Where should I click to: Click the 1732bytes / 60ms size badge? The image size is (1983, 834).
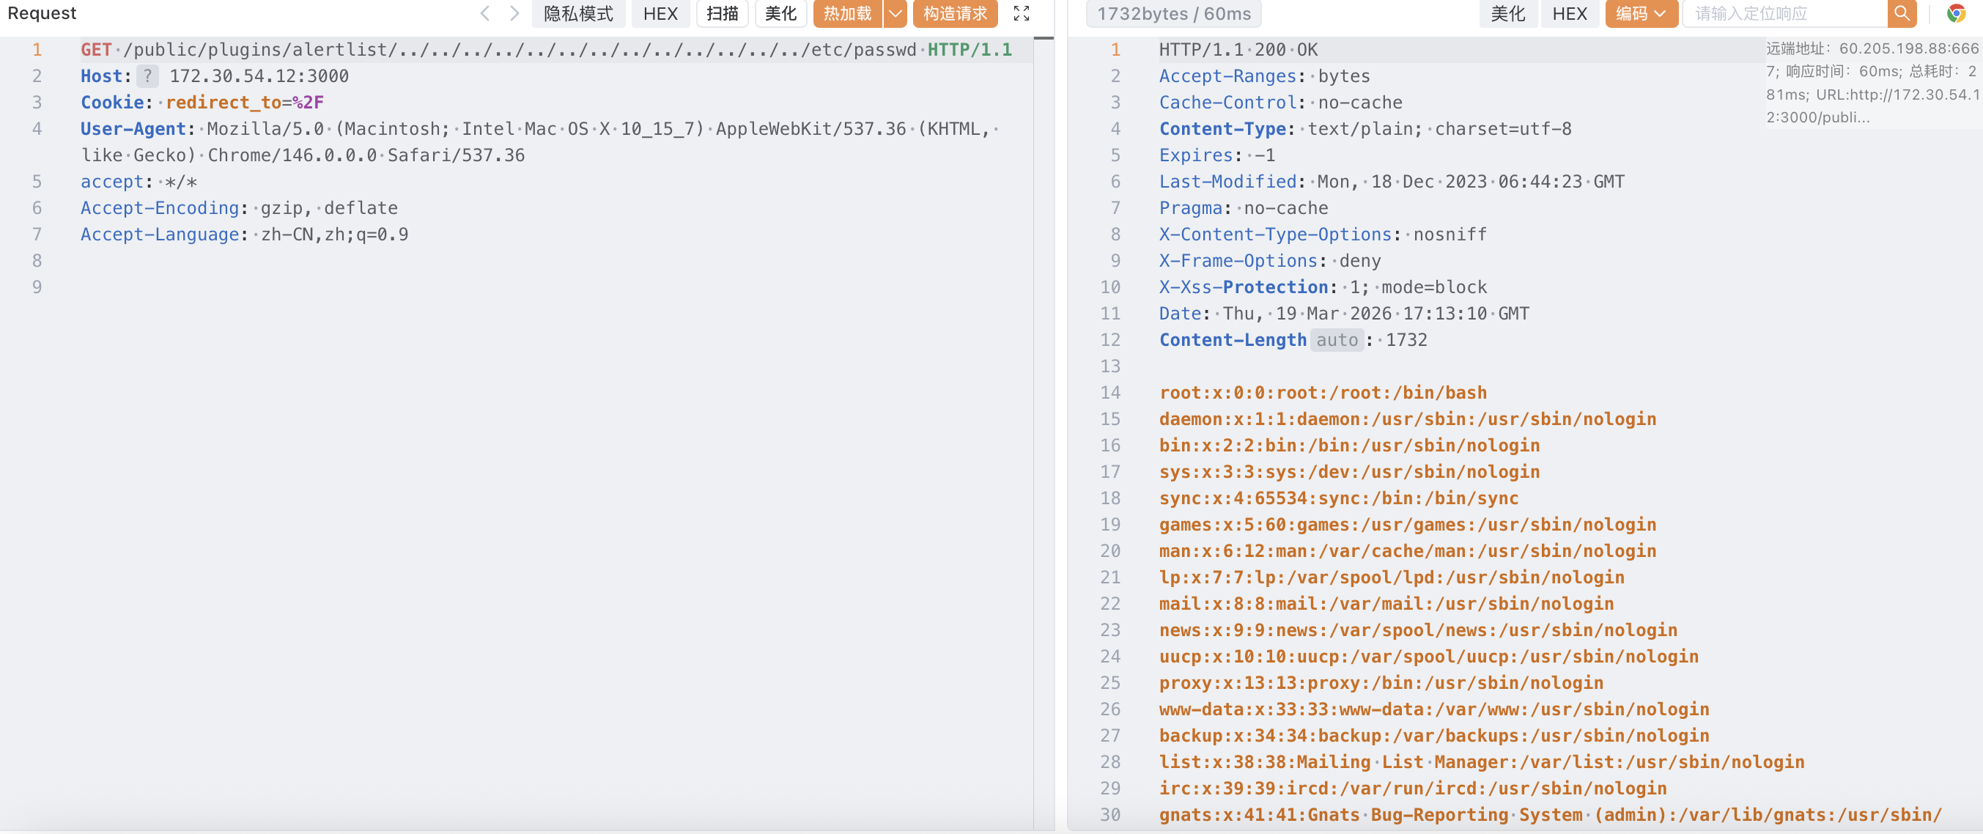point(1173,13)
